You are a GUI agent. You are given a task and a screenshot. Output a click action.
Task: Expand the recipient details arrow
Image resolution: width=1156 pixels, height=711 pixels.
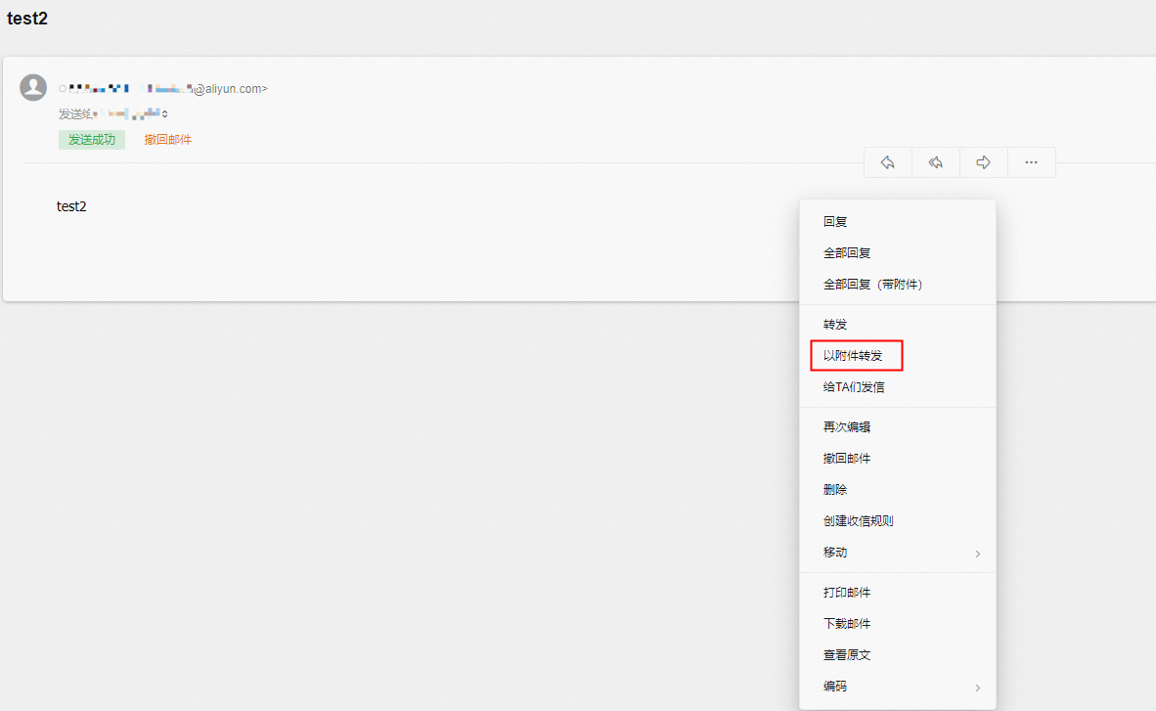click(x=165, y=114)
